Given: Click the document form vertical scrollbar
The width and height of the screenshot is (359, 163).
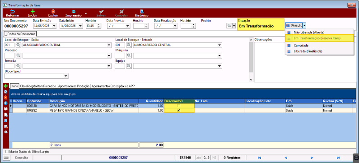Looking at the screenshot, I should pyautogui.click(x=251, y=59).
